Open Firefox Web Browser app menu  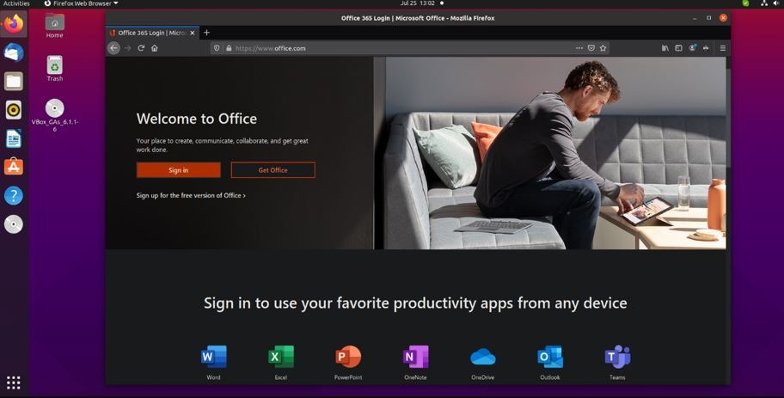pos(81,3)
